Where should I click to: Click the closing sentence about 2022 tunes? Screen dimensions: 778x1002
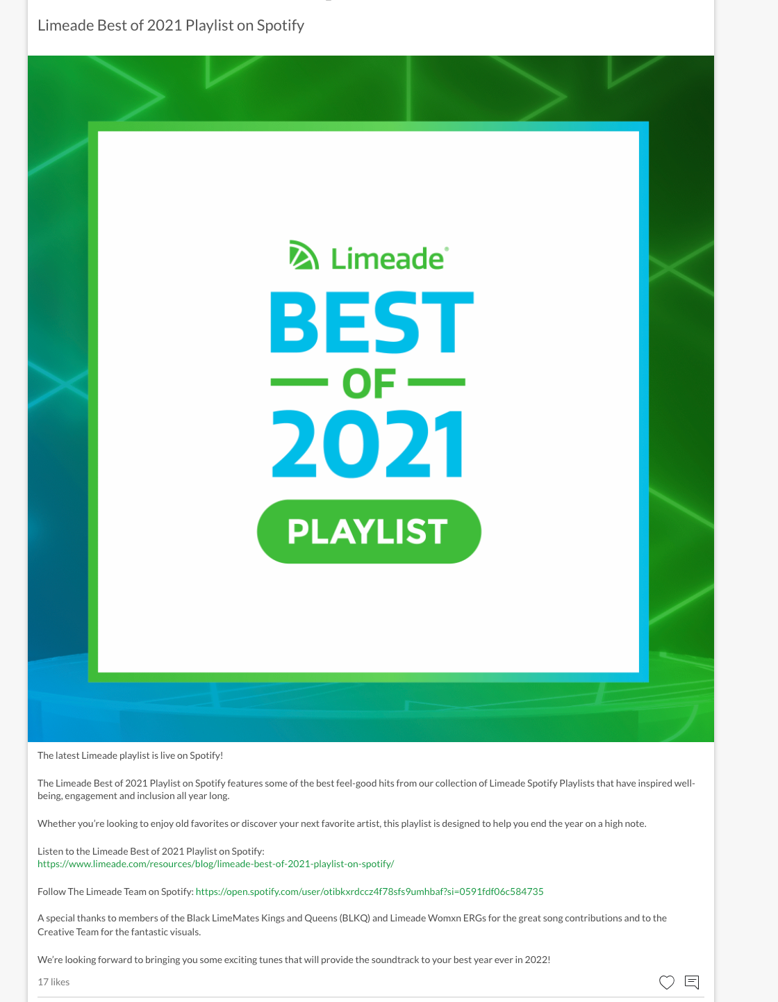(x=293, y=960)
